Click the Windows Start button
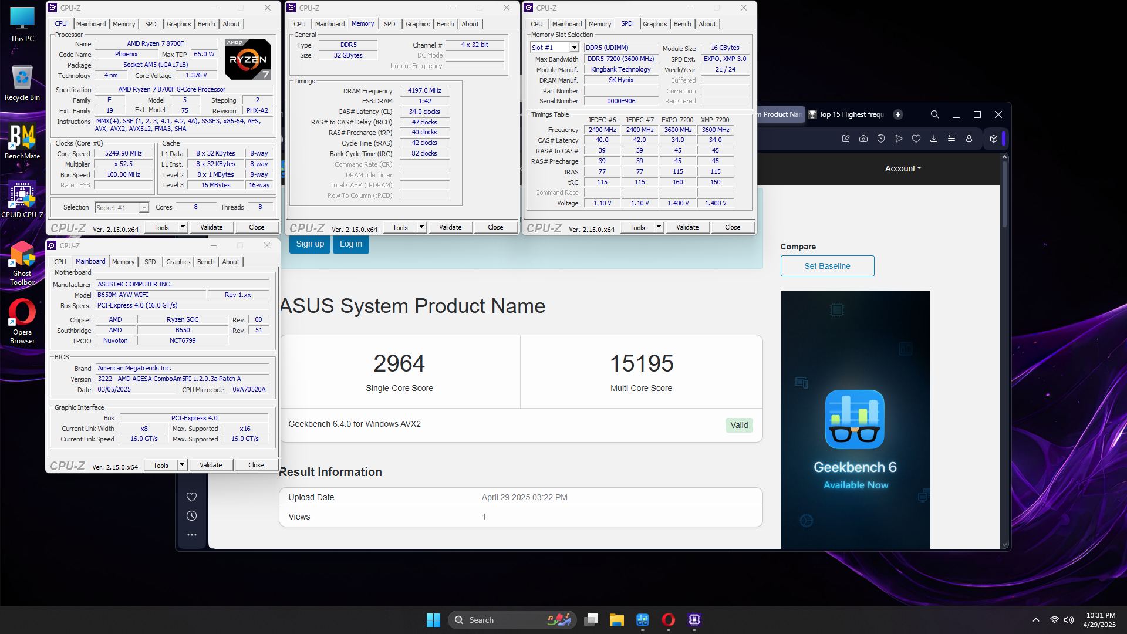 433,620
